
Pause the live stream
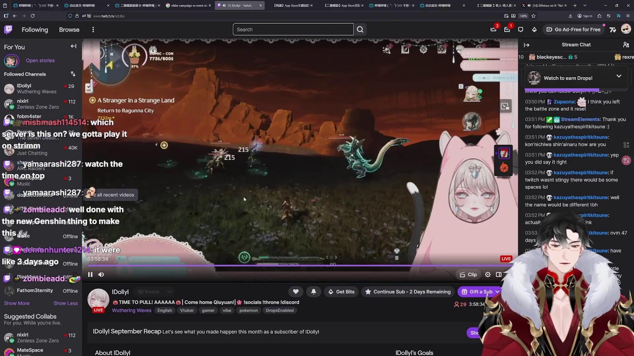click(x=90, y=274)
